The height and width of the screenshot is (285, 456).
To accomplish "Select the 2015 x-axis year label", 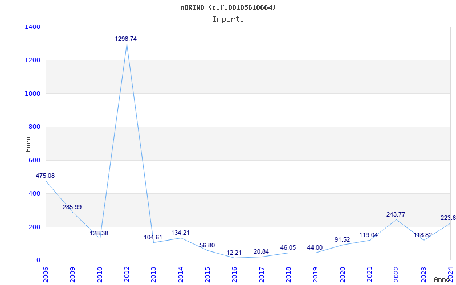I will point(207,275).
